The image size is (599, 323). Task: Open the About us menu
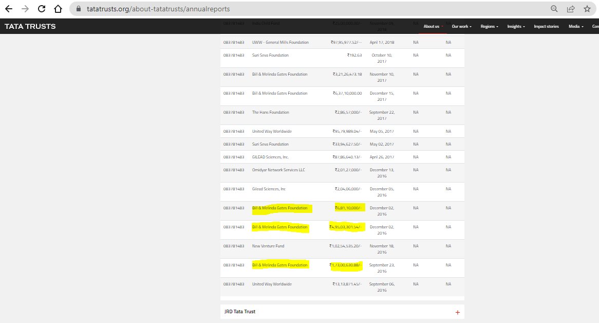(x=433, y=26)
